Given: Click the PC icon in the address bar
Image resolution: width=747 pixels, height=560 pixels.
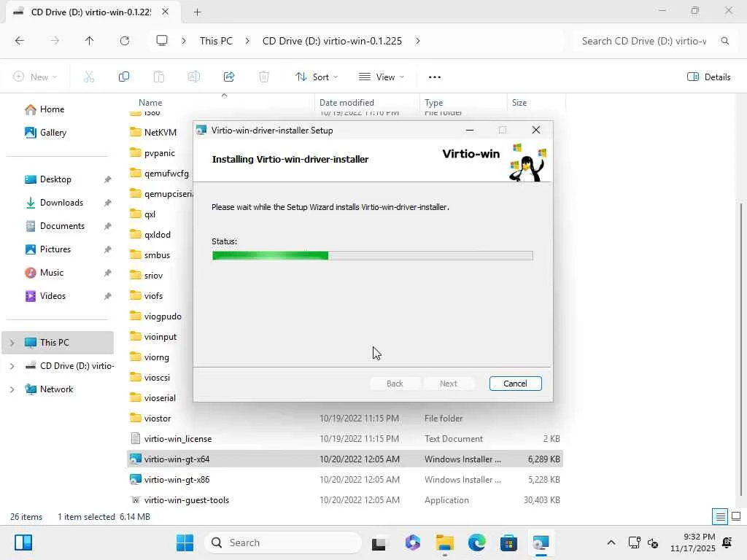Looking at the screenshot, I should [x=162, y=41].
